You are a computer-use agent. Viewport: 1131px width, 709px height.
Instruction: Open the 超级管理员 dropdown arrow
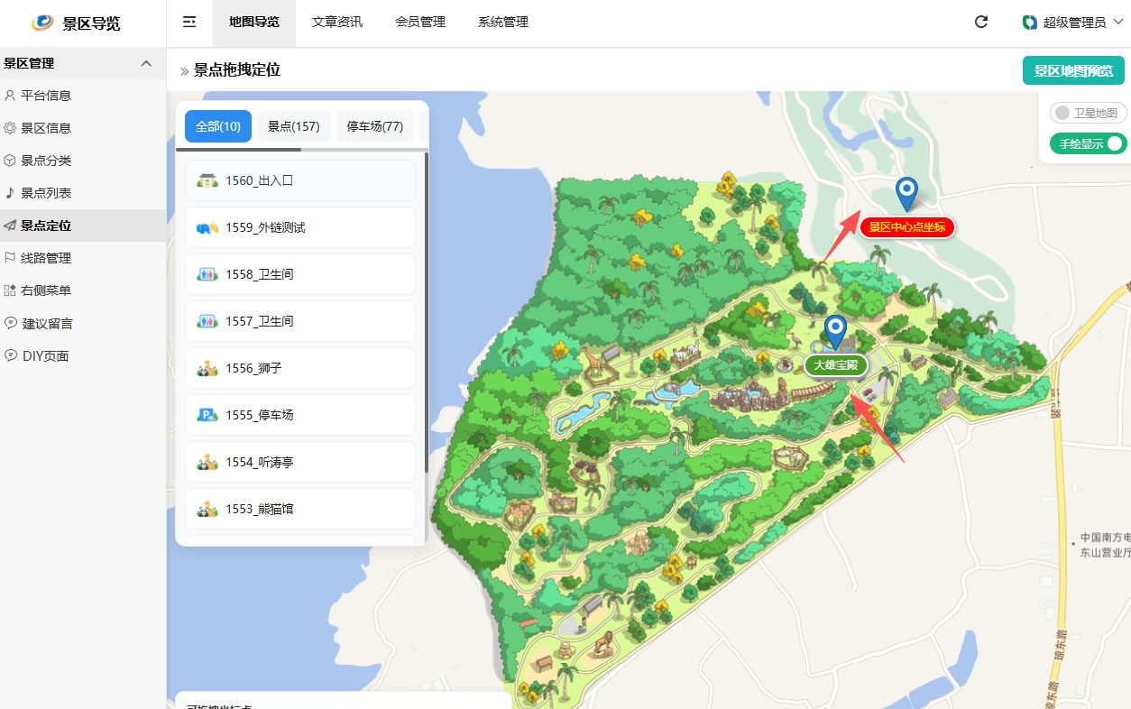point(1118,23)
